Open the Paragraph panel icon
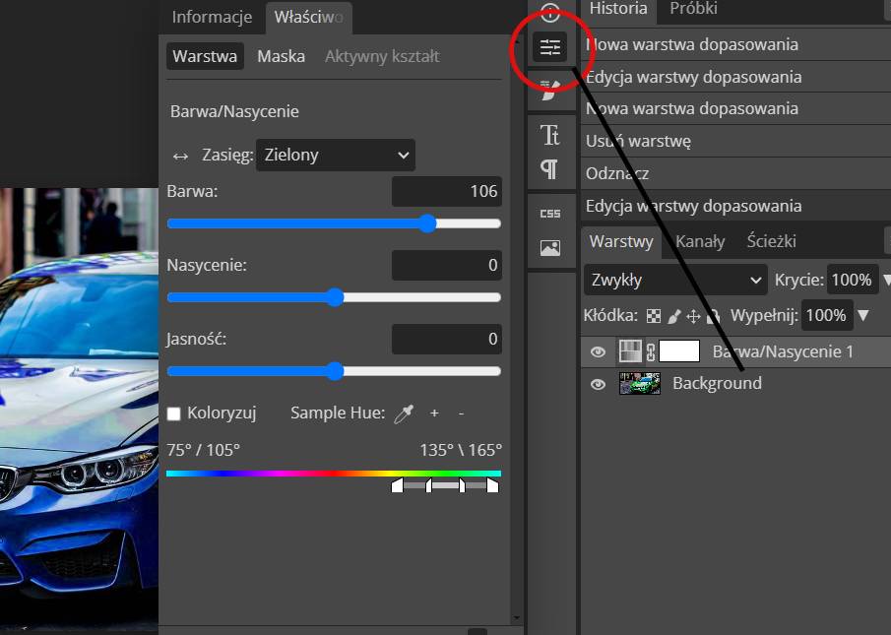Image resolution: width=891 pixels, height=635 pixels. pyautogui.click(x=549, y=169)
